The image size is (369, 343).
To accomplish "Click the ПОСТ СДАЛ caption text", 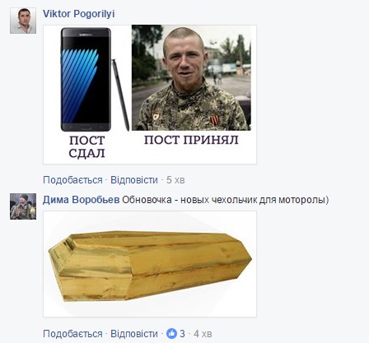I will point(86,146).
